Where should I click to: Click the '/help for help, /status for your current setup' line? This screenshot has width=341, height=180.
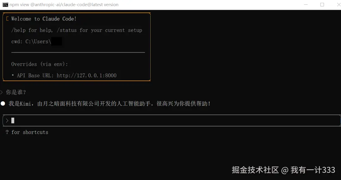click(x=76, y=30)
